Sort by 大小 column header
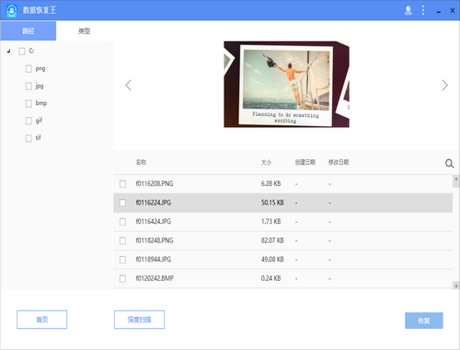Screen dimensions: 460x350 coord(266,162)
